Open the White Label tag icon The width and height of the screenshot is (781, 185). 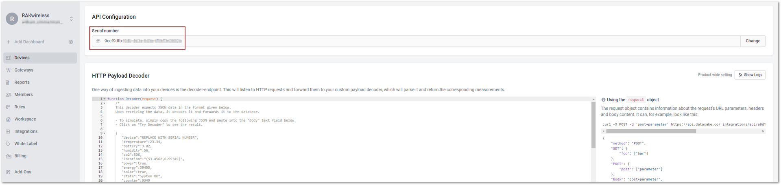(x=8, y=144)
